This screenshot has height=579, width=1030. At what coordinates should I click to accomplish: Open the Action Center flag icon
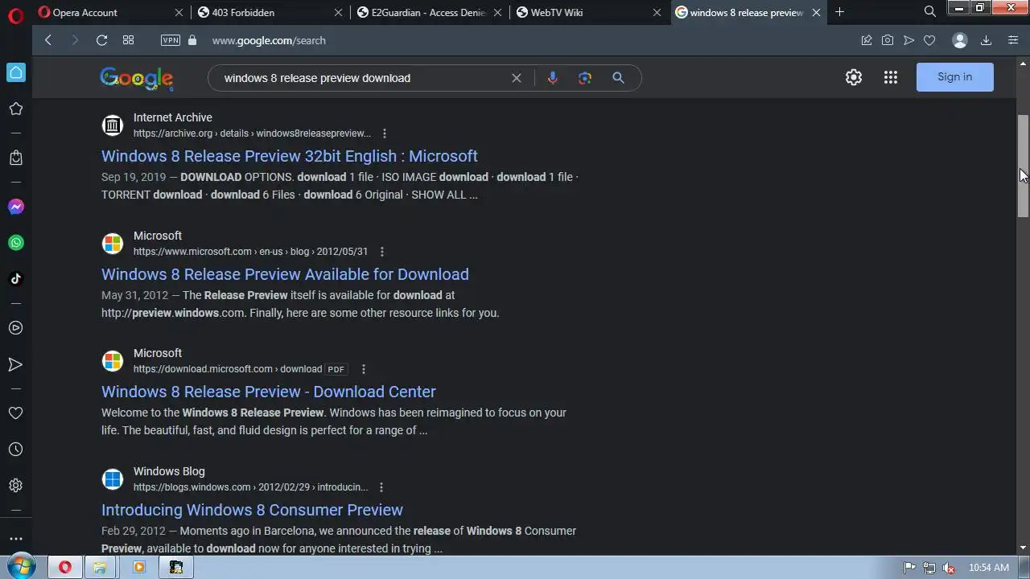(910, 567)
